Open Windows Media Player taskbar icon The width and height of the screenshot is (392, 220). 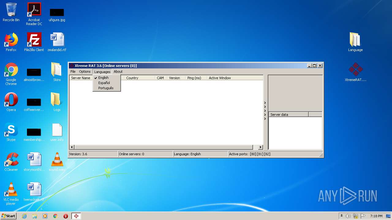[x=45, y=216]
